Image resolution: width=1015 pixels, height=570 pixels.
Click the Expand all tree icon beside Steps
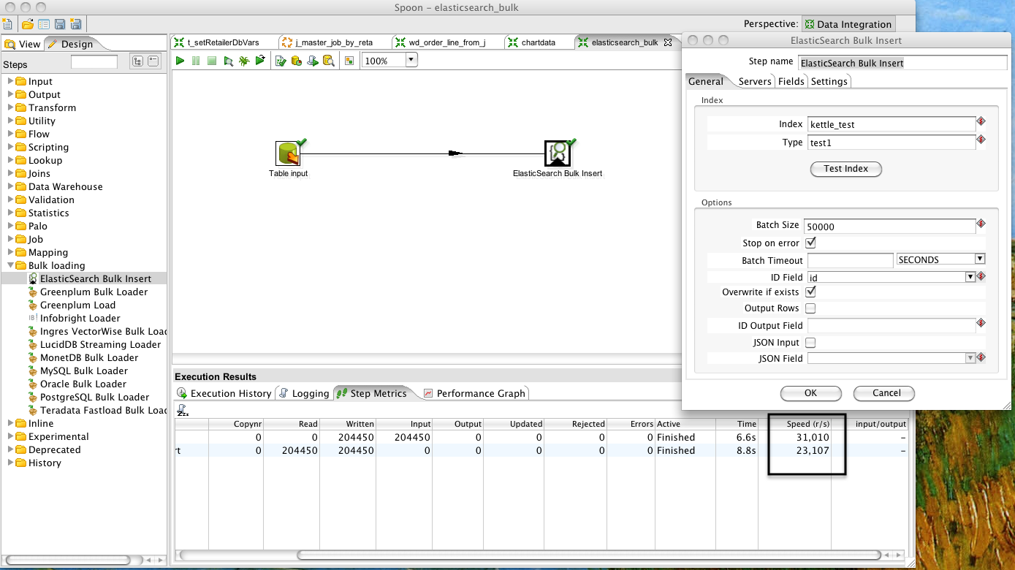pyautogui.click(x=137, y=61)
